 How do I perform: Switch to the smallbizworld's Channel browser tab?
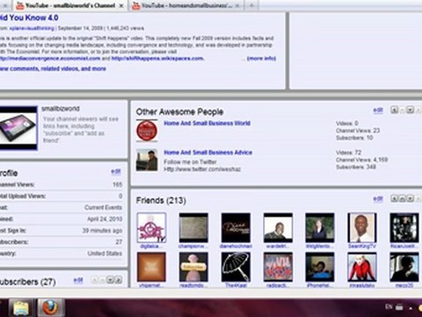click(69, 5)
